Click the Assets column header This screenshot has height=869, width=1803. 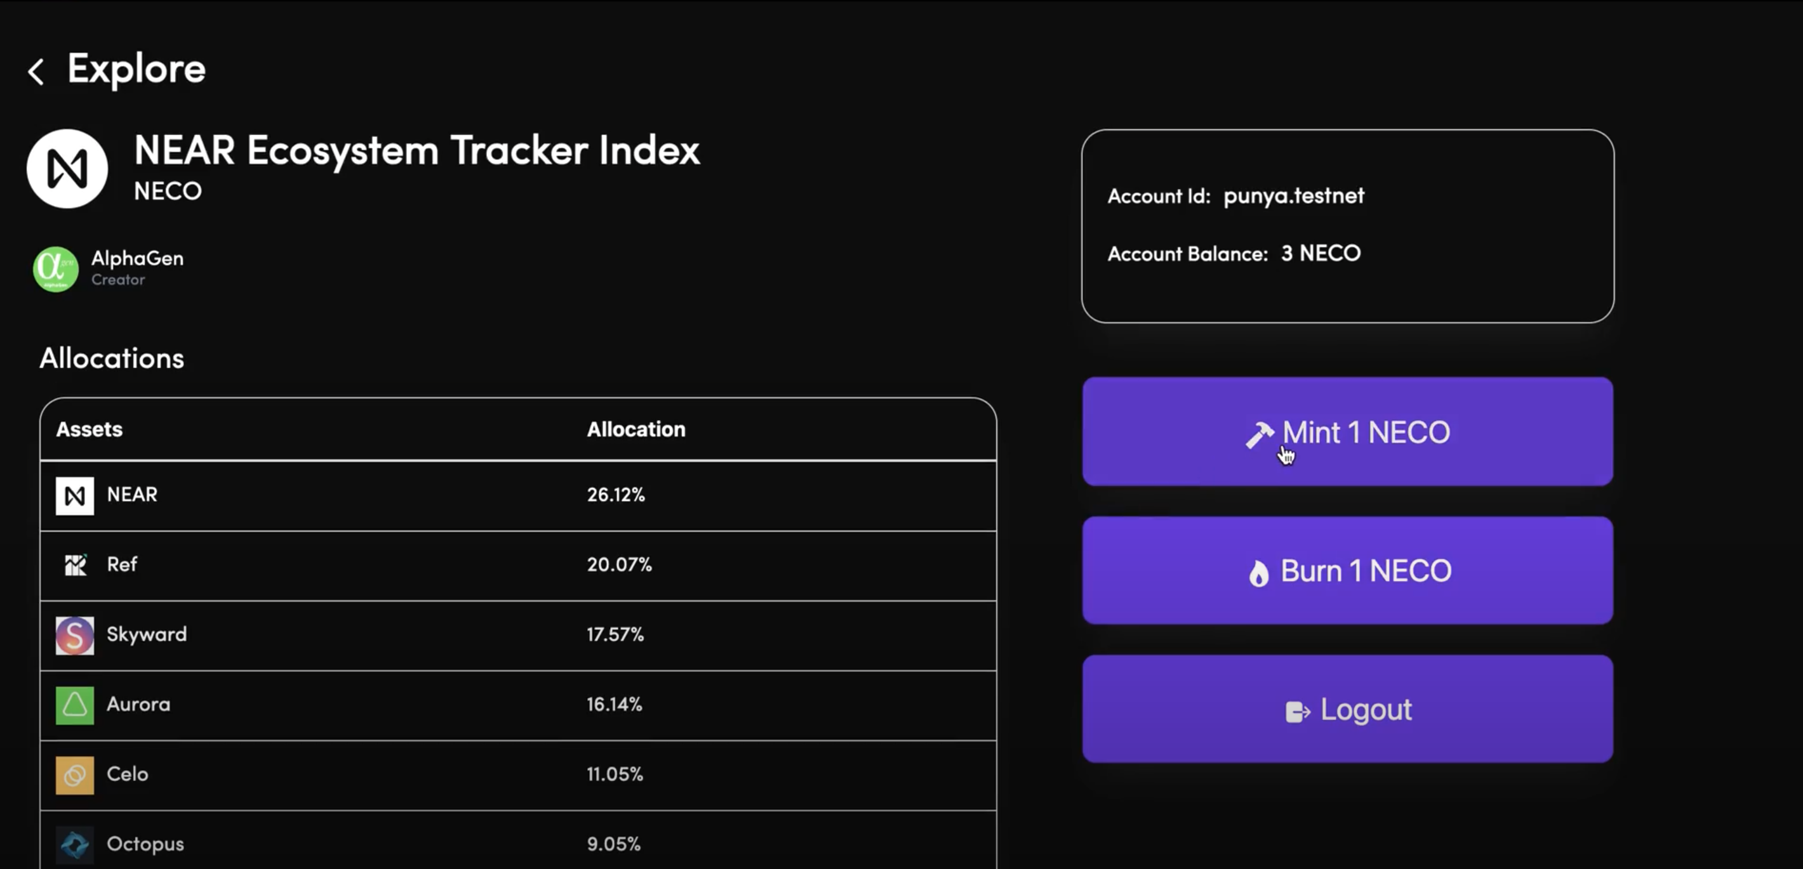[x=90, y=429]
